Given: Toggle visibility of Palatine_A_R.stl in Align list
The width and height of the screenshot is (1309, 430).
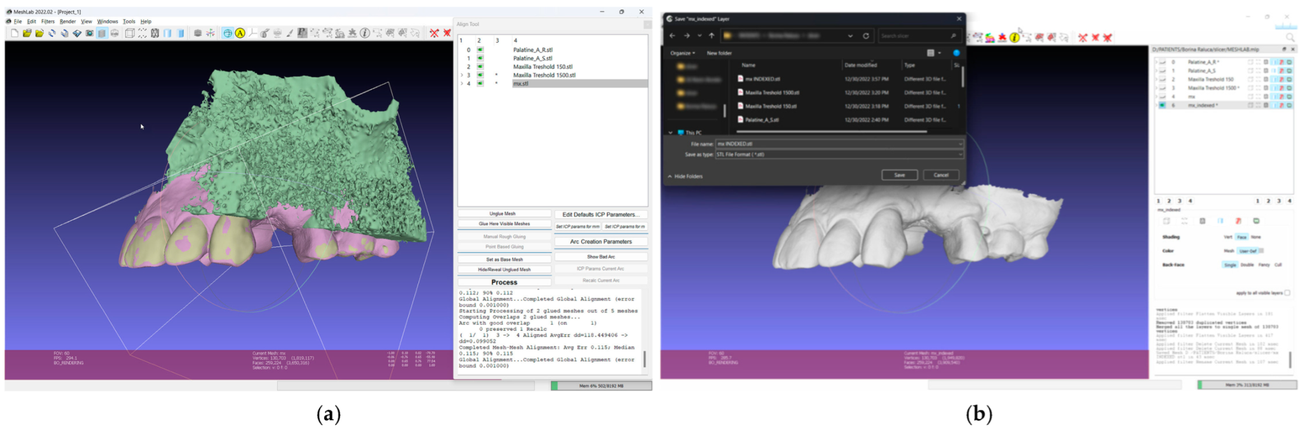Looking at the screenshot, I should point(480,50).
